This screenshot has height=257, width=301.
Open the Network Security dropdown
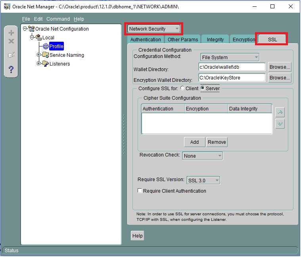(153, 29)
